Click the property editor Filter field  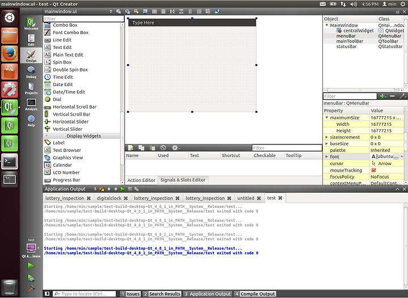[350, 96]
